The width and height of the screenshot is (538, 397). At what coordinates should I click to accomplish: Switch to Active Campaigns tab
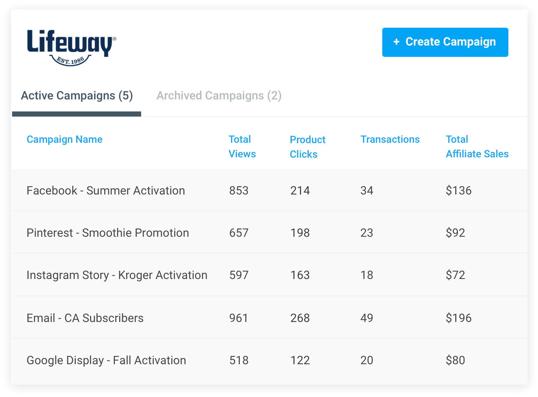tap(77, 95)
